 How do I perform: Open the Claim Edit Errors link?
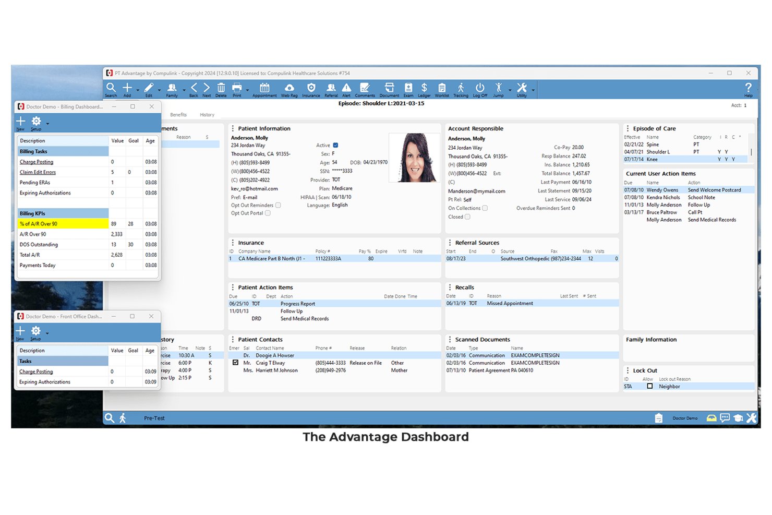click(x=38, y=172)
